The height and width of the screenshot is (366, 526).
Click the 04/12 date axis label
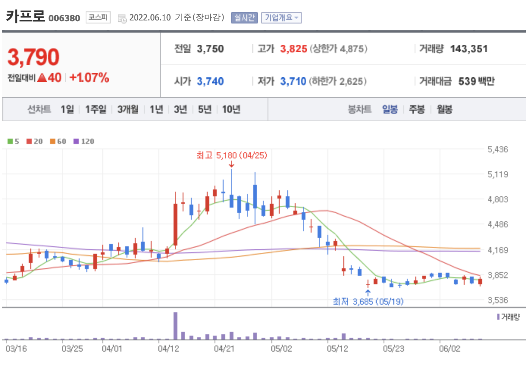coord(169,349)
